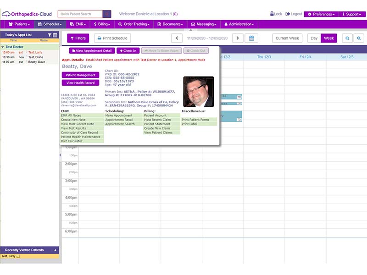Switch schedule to Day view
Image resolution: width=367 pixels, height=275 pixels.
click(314, 38)
